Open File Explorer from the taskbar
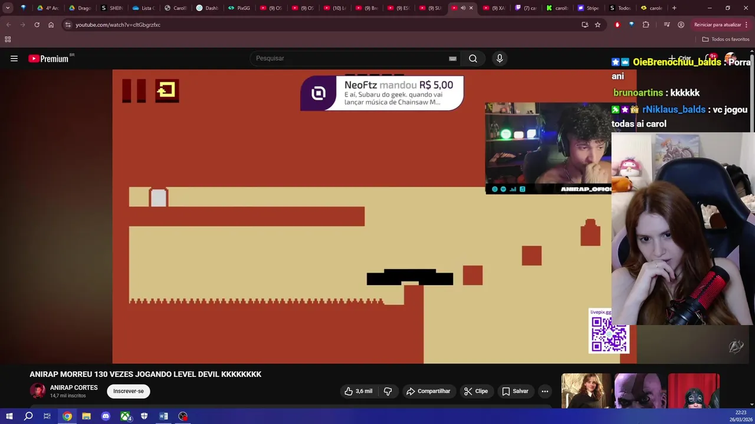The image size is (755, 424). 86,416
